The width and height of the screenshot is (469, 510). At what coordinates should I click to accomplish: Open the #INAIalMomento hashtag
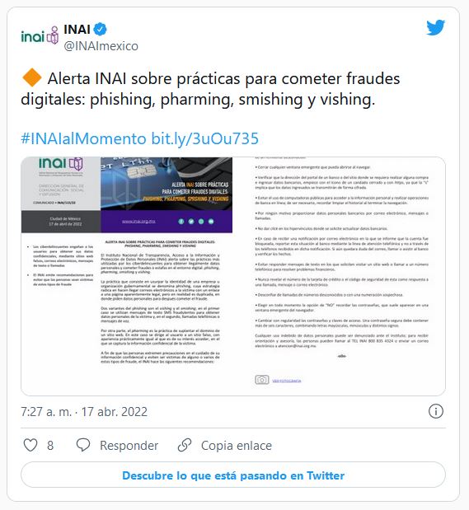83,138
